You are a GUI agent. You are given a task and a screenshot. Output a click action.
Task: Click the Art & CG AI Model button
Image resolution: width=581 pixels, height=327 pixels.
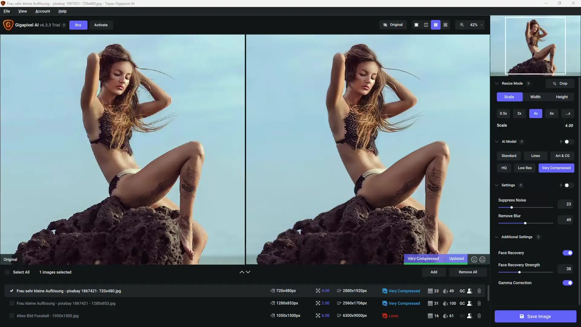(x=562, y=156)
